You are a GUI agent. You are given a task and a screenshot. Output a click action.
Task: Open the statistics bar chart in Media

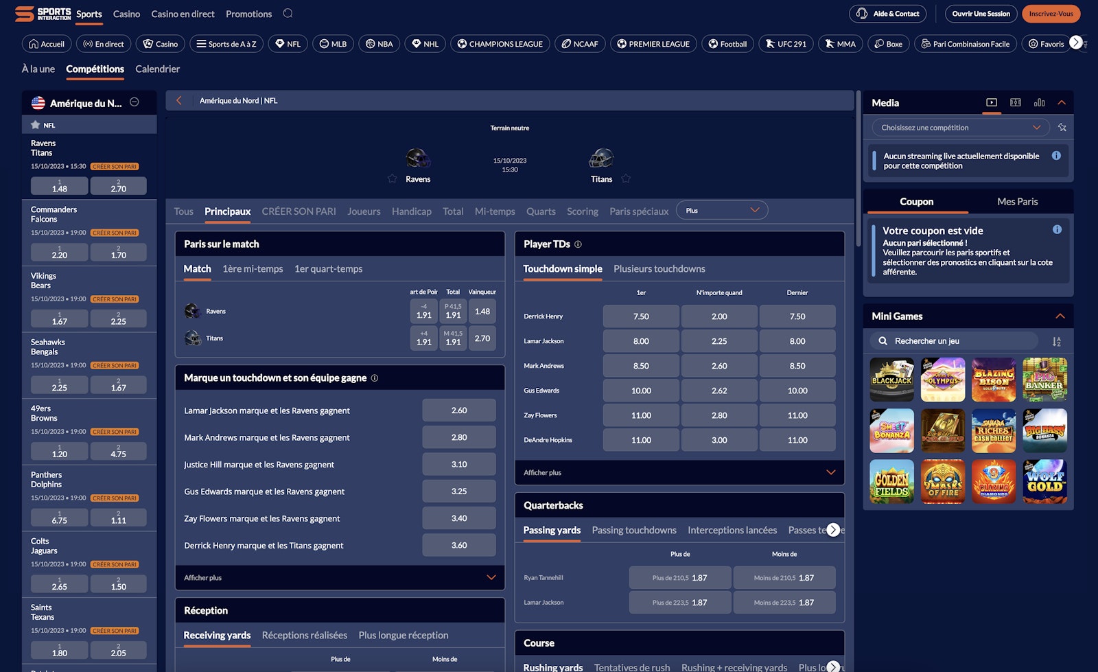pyautogui.click(x=1039, y=102)
